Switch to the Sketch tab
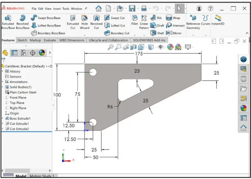 tap(22, 40)
